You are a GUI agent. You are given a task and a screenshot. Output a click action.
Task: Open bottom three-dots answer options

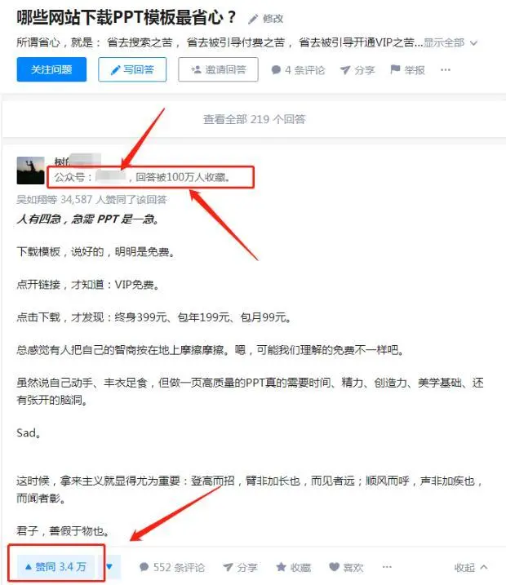click(x=387, y=567)
